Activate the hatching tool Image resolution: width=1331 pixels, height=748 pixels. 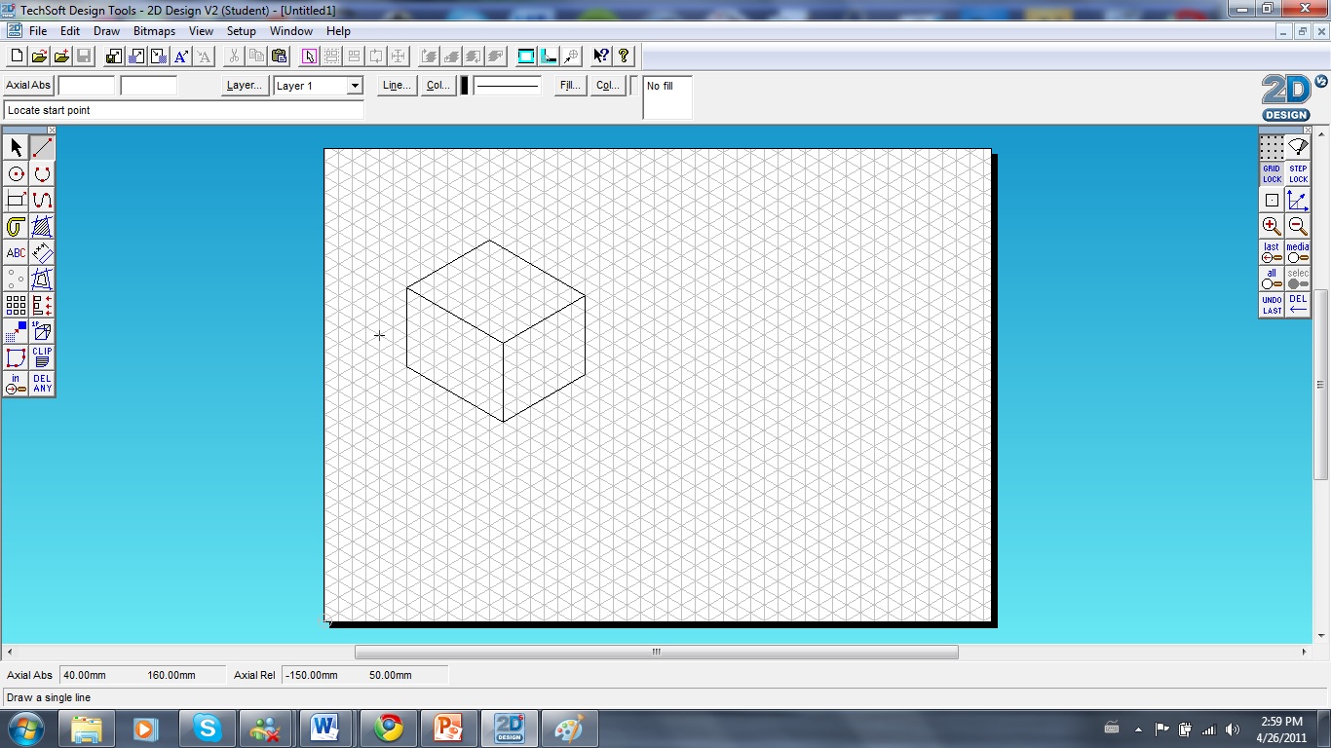(41, 226)
